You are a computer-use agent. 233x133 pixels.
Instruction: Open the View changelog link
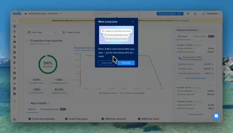[181, 21]
